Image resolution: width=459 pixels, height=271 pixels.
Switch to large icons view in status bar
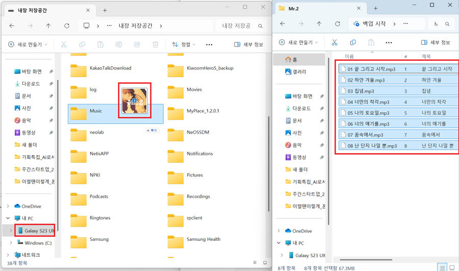(452, 267)
